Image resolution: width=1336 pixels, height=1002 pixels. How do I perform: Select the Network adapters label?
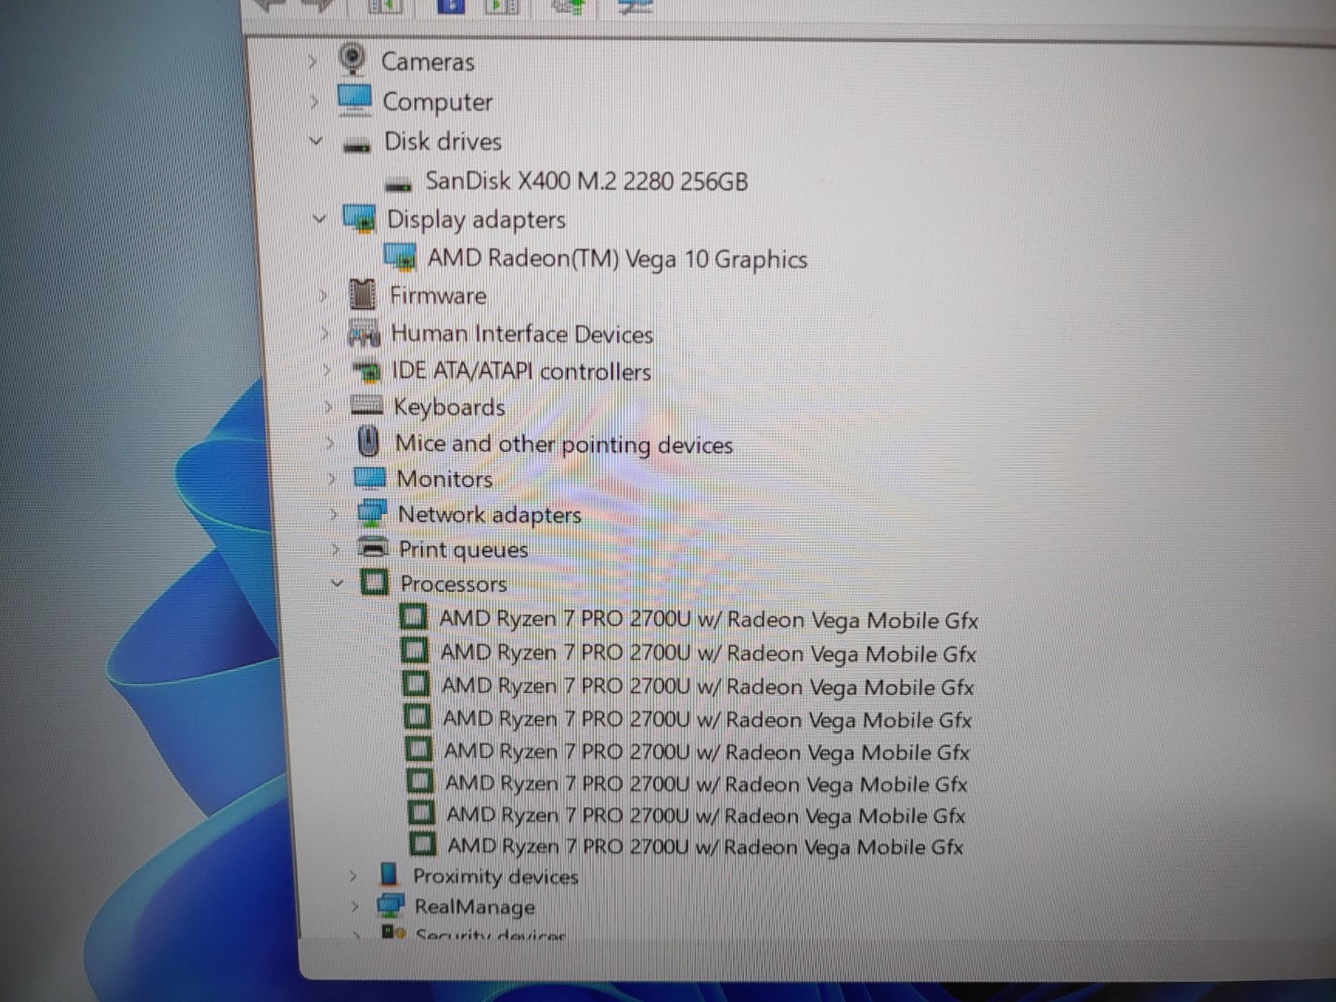490,515
